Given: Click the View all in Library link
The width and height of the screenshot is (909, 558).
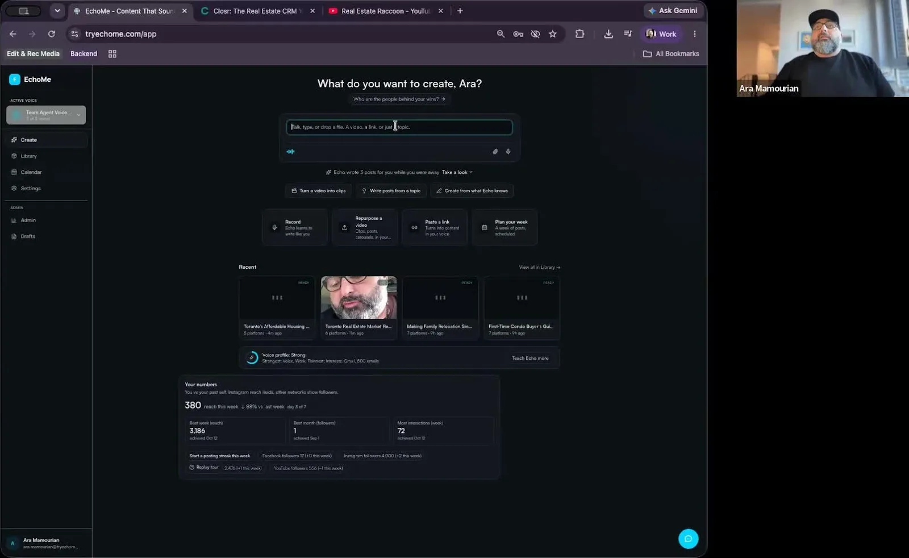Looking at the screenshot, I should [539, 267].
